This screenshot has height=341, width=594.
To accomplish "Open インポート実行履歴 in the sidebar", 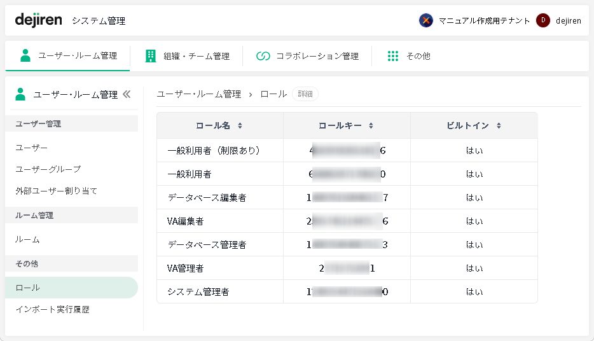I will coord(53,310).
